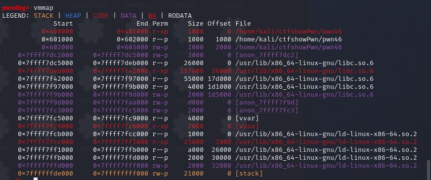Click the CODE legend label
Image resolution: width=431 pixels, height=180 pixels.
tap(101, 16)
